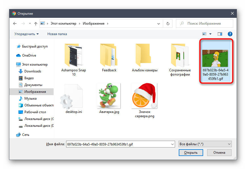Toggle the preview pane icon

click(220, 34)
